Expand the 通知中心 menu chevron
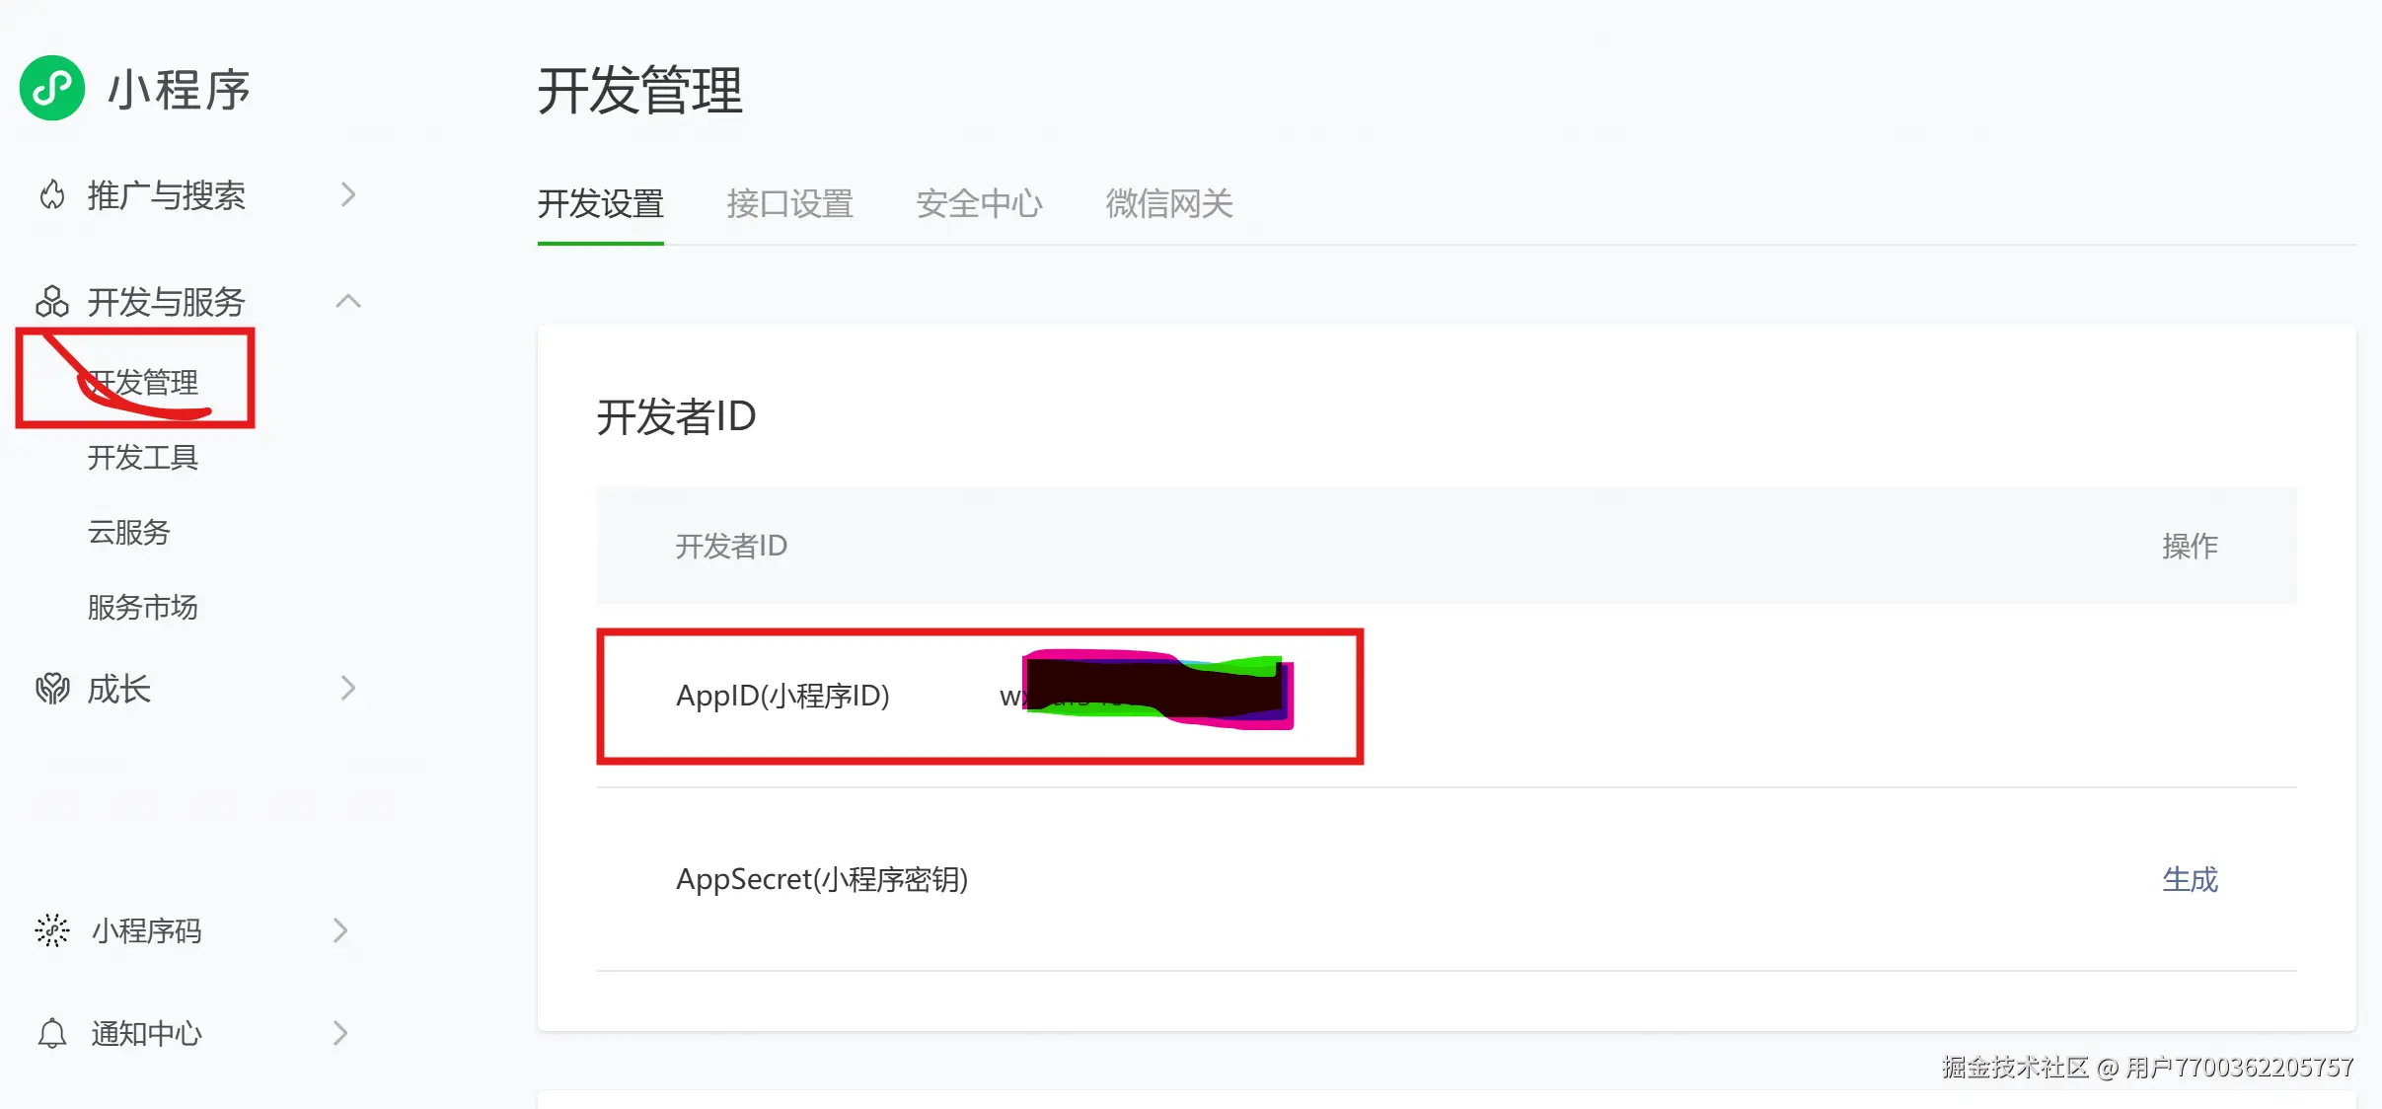The image size is (2382, 1109). pyautogui.click(x=340, y=1033)
